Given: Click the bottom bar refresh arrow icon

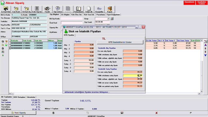Looking at the screenshot, I should (191, 113).
